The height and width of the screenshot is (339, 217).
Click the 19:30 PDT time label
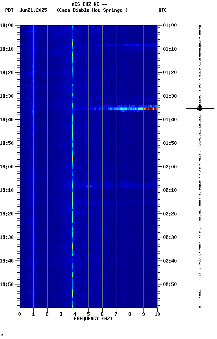coord(7,237)
